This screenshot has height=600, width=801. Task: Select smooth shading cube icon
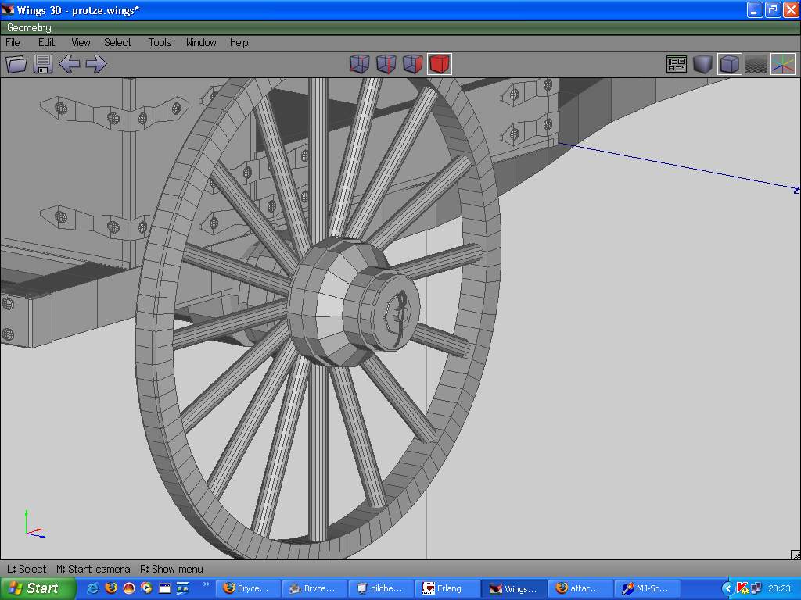[730, 64]
